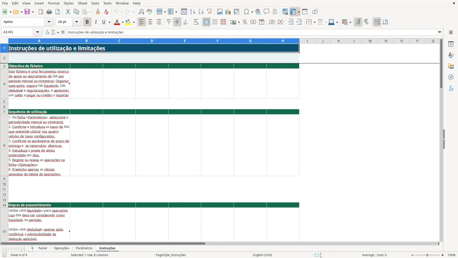Click the Cut scissors icon
The height and width of the screenshot is (258, 458).
(x=68, y=12)
